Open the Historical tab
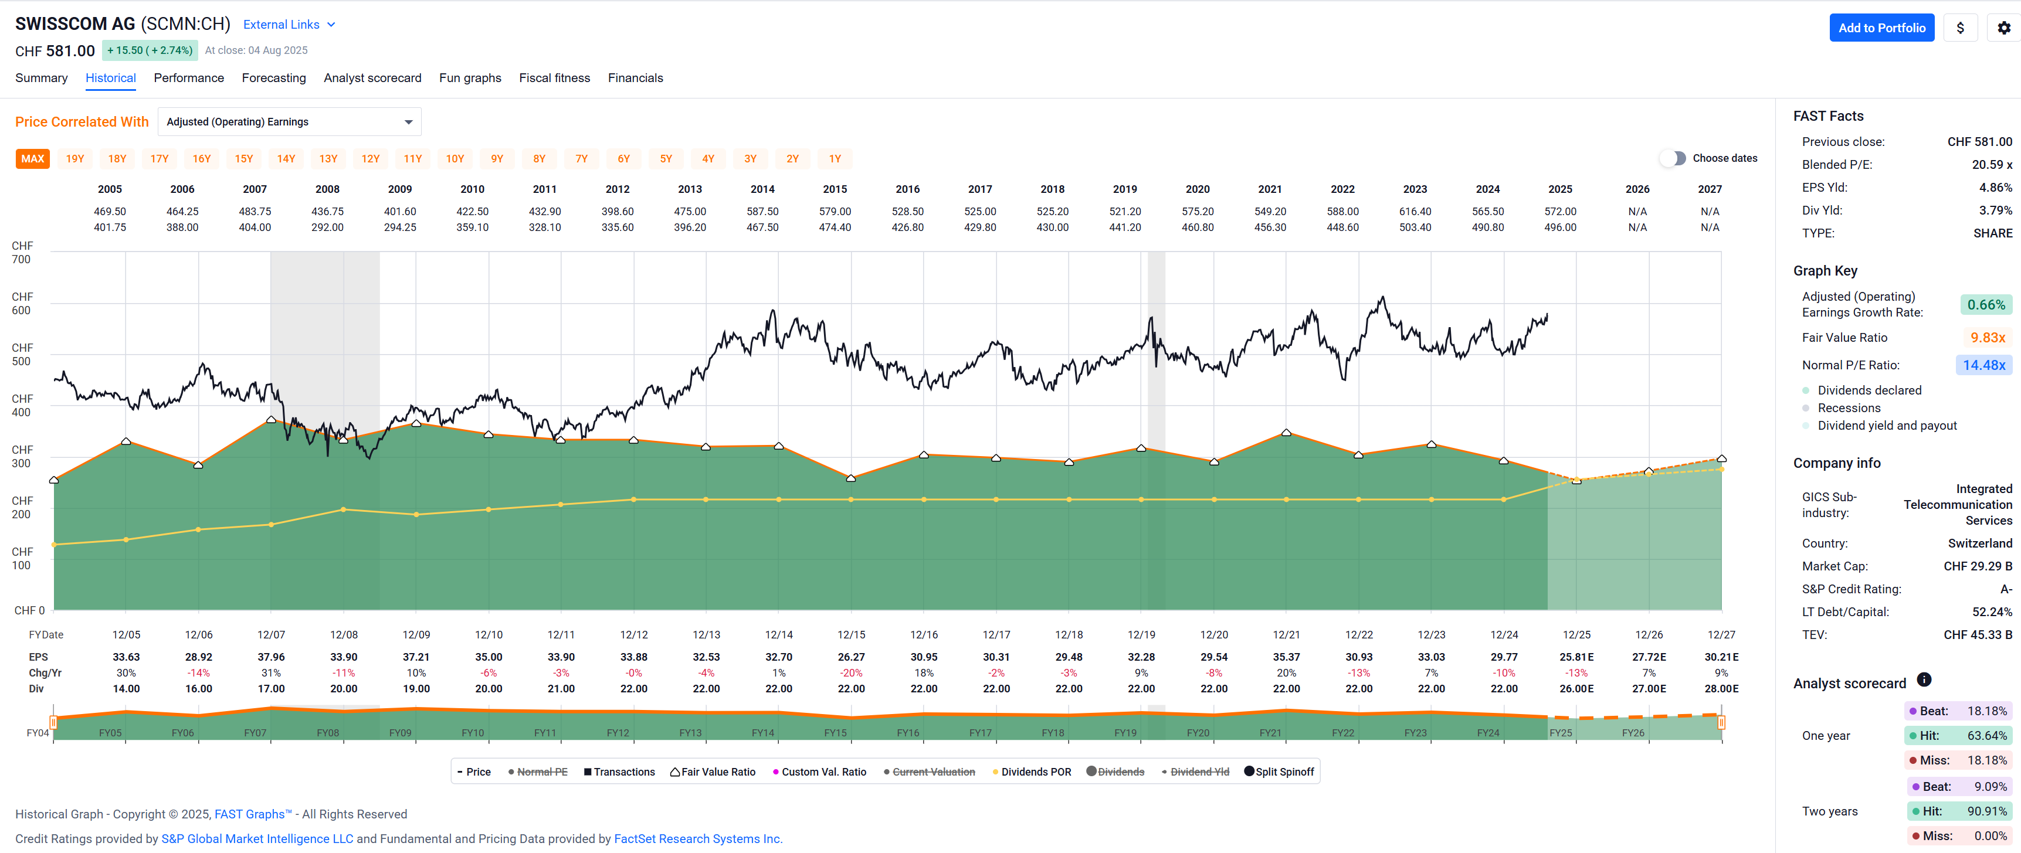 [x=111, y=77]
